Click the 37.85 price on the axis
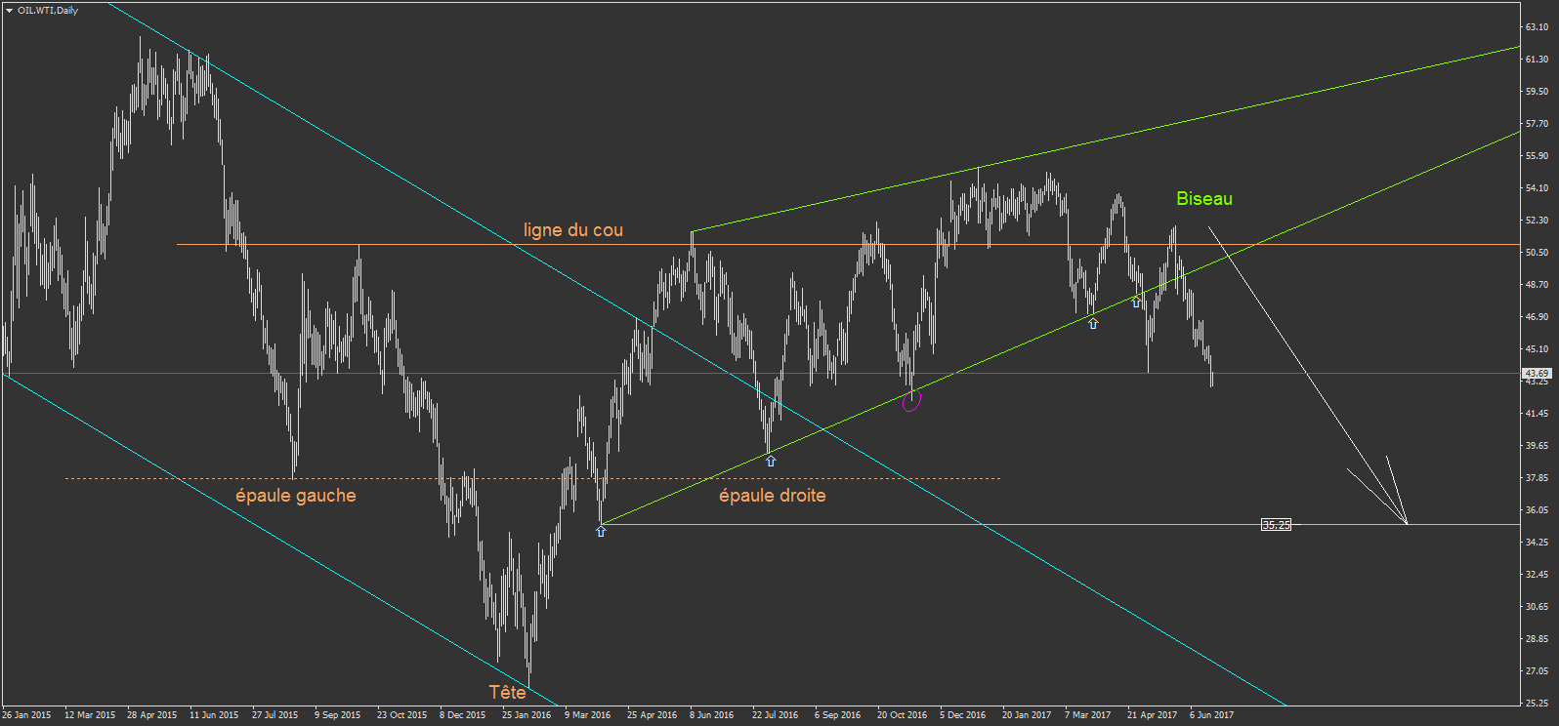Screen dimensions: 1559x726 [x=1537, y=478]
